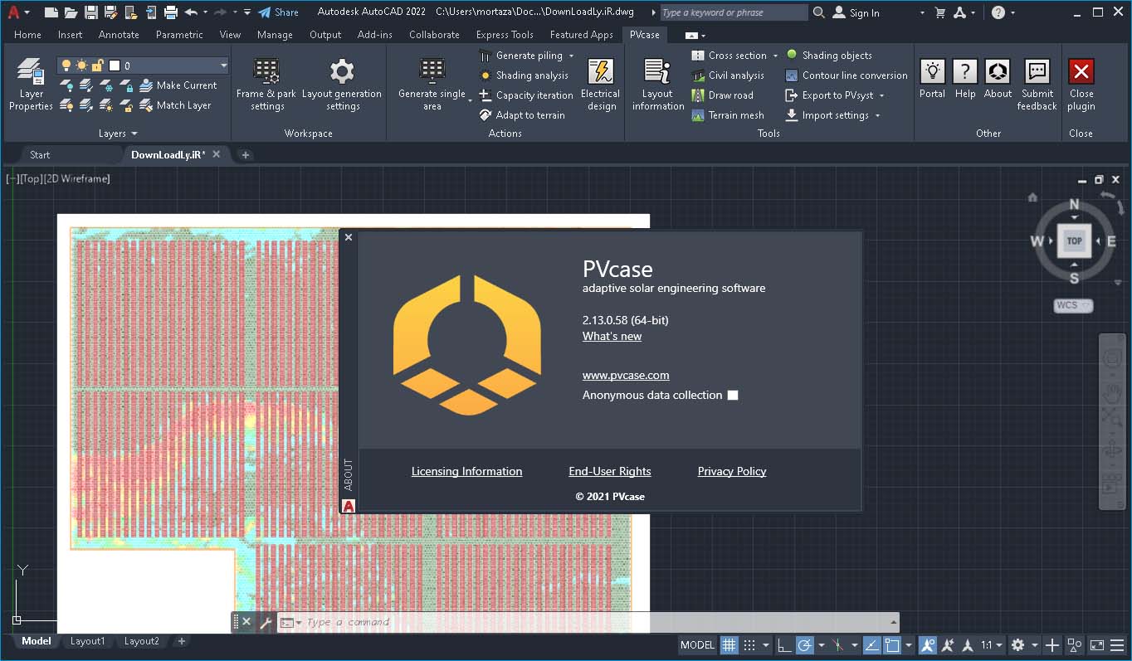Viewport: 1132px width, 661px height.
Task: Open Contour line conversion
Action: [847, 75]
